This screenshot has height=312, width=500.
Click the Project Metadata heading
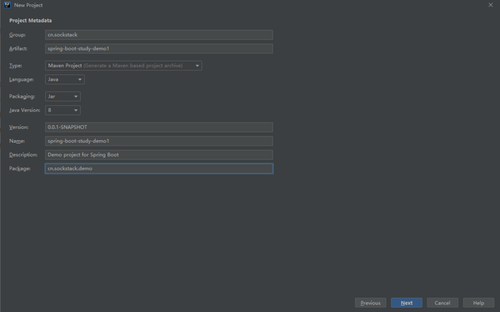pyautogui.click(x=30, y=21)
